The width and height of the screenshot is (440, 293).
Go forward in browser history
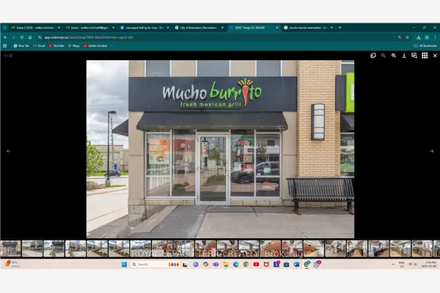(x=13, y=37)
